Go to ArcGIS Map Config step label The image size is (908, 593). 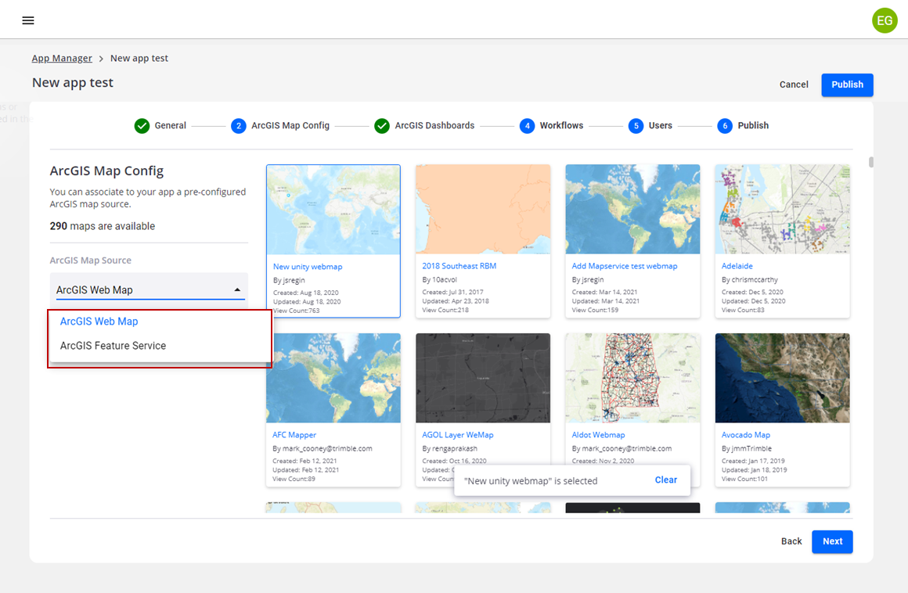pyautogui.click(x=290, y=125)
